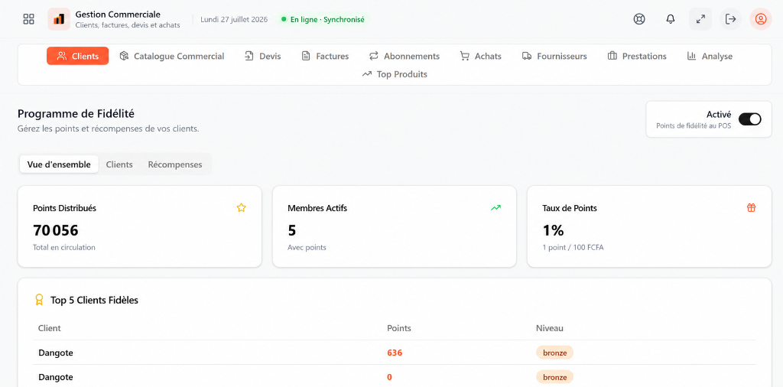The width and height of the screenshot is (783, 387).
Task: Open the Devis tab
Action: [x=263, y=56]
